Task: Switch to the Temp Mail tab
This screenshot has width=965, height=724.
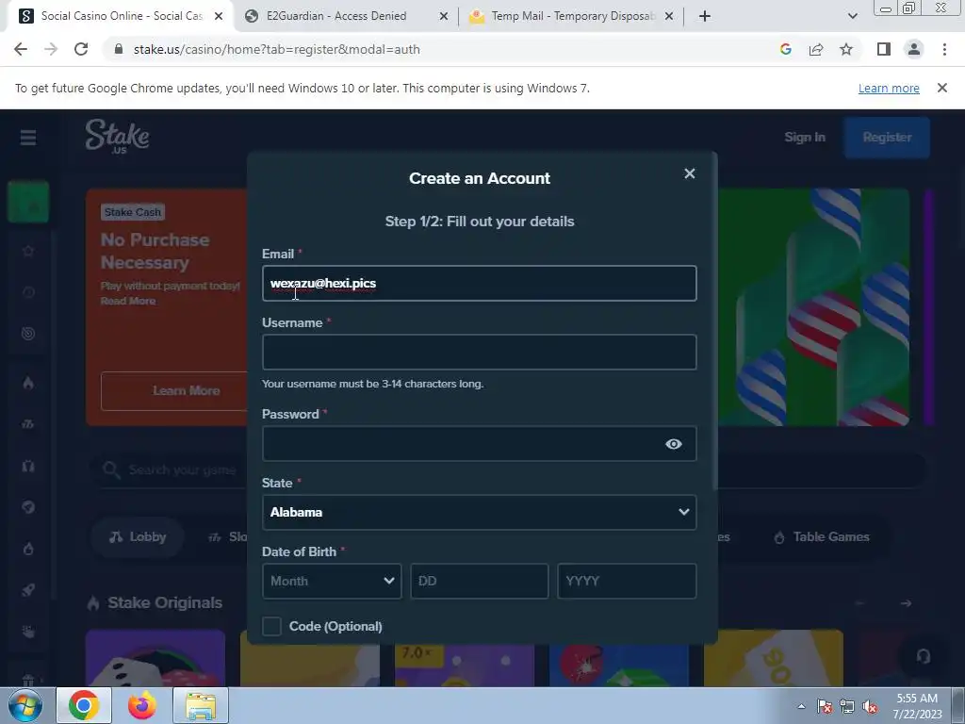Action: click(573, 16)
